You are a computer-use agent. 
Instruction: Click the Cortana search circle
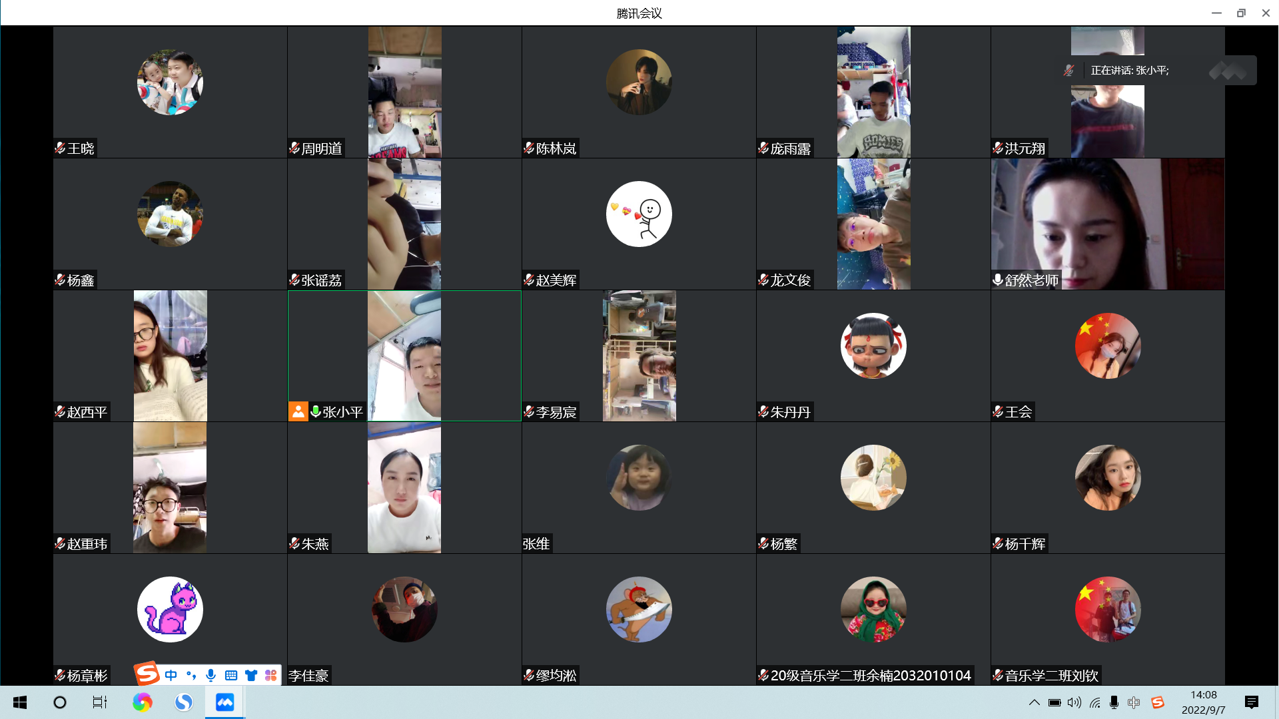[60, 702]
